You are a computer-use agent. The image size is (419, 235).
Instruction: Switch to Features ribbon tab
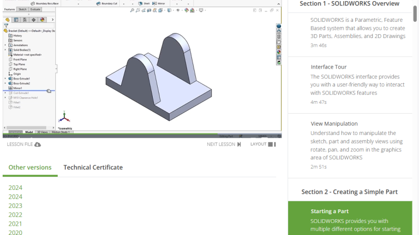pyautogui.click(x=10, y=9)
